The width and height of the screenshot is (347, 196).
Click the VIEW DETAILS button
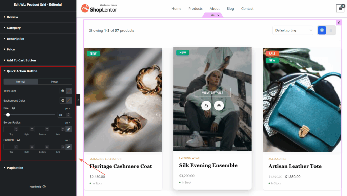[212, 93]
